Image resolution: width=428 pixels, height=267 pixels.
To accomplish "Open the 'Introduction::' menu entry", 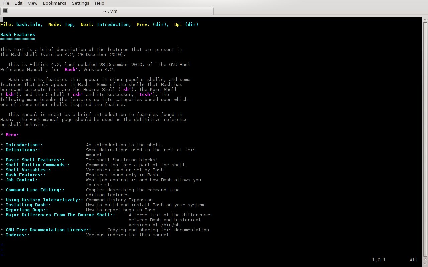I will coord(24,145).
